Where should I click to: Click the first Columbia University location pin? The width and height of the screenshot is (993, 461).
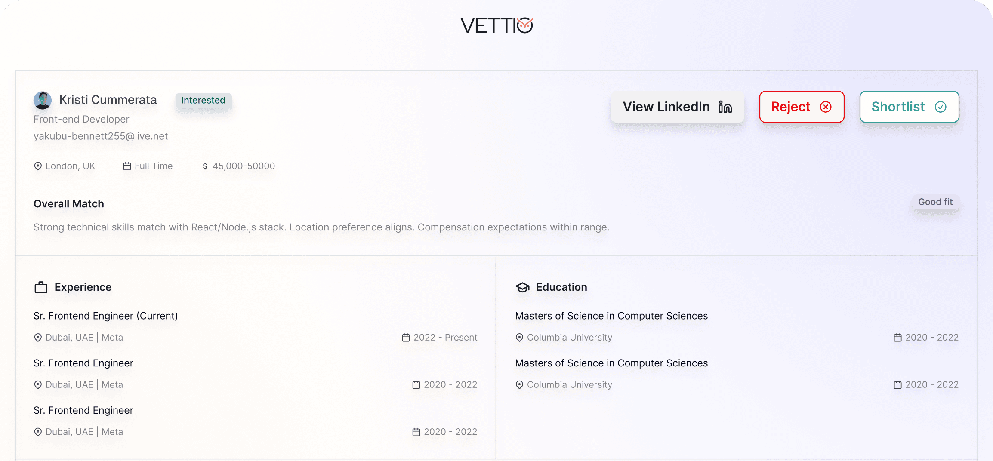[519, 338]
